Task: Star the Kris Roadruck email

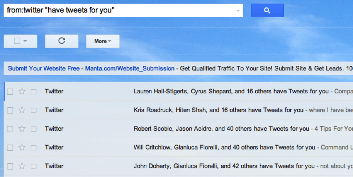Action: click(x=22, y=110)
